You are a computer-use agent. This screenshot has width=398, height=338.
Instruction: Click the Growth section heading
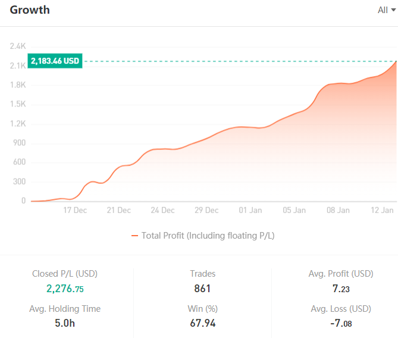[x=30, y=10]
